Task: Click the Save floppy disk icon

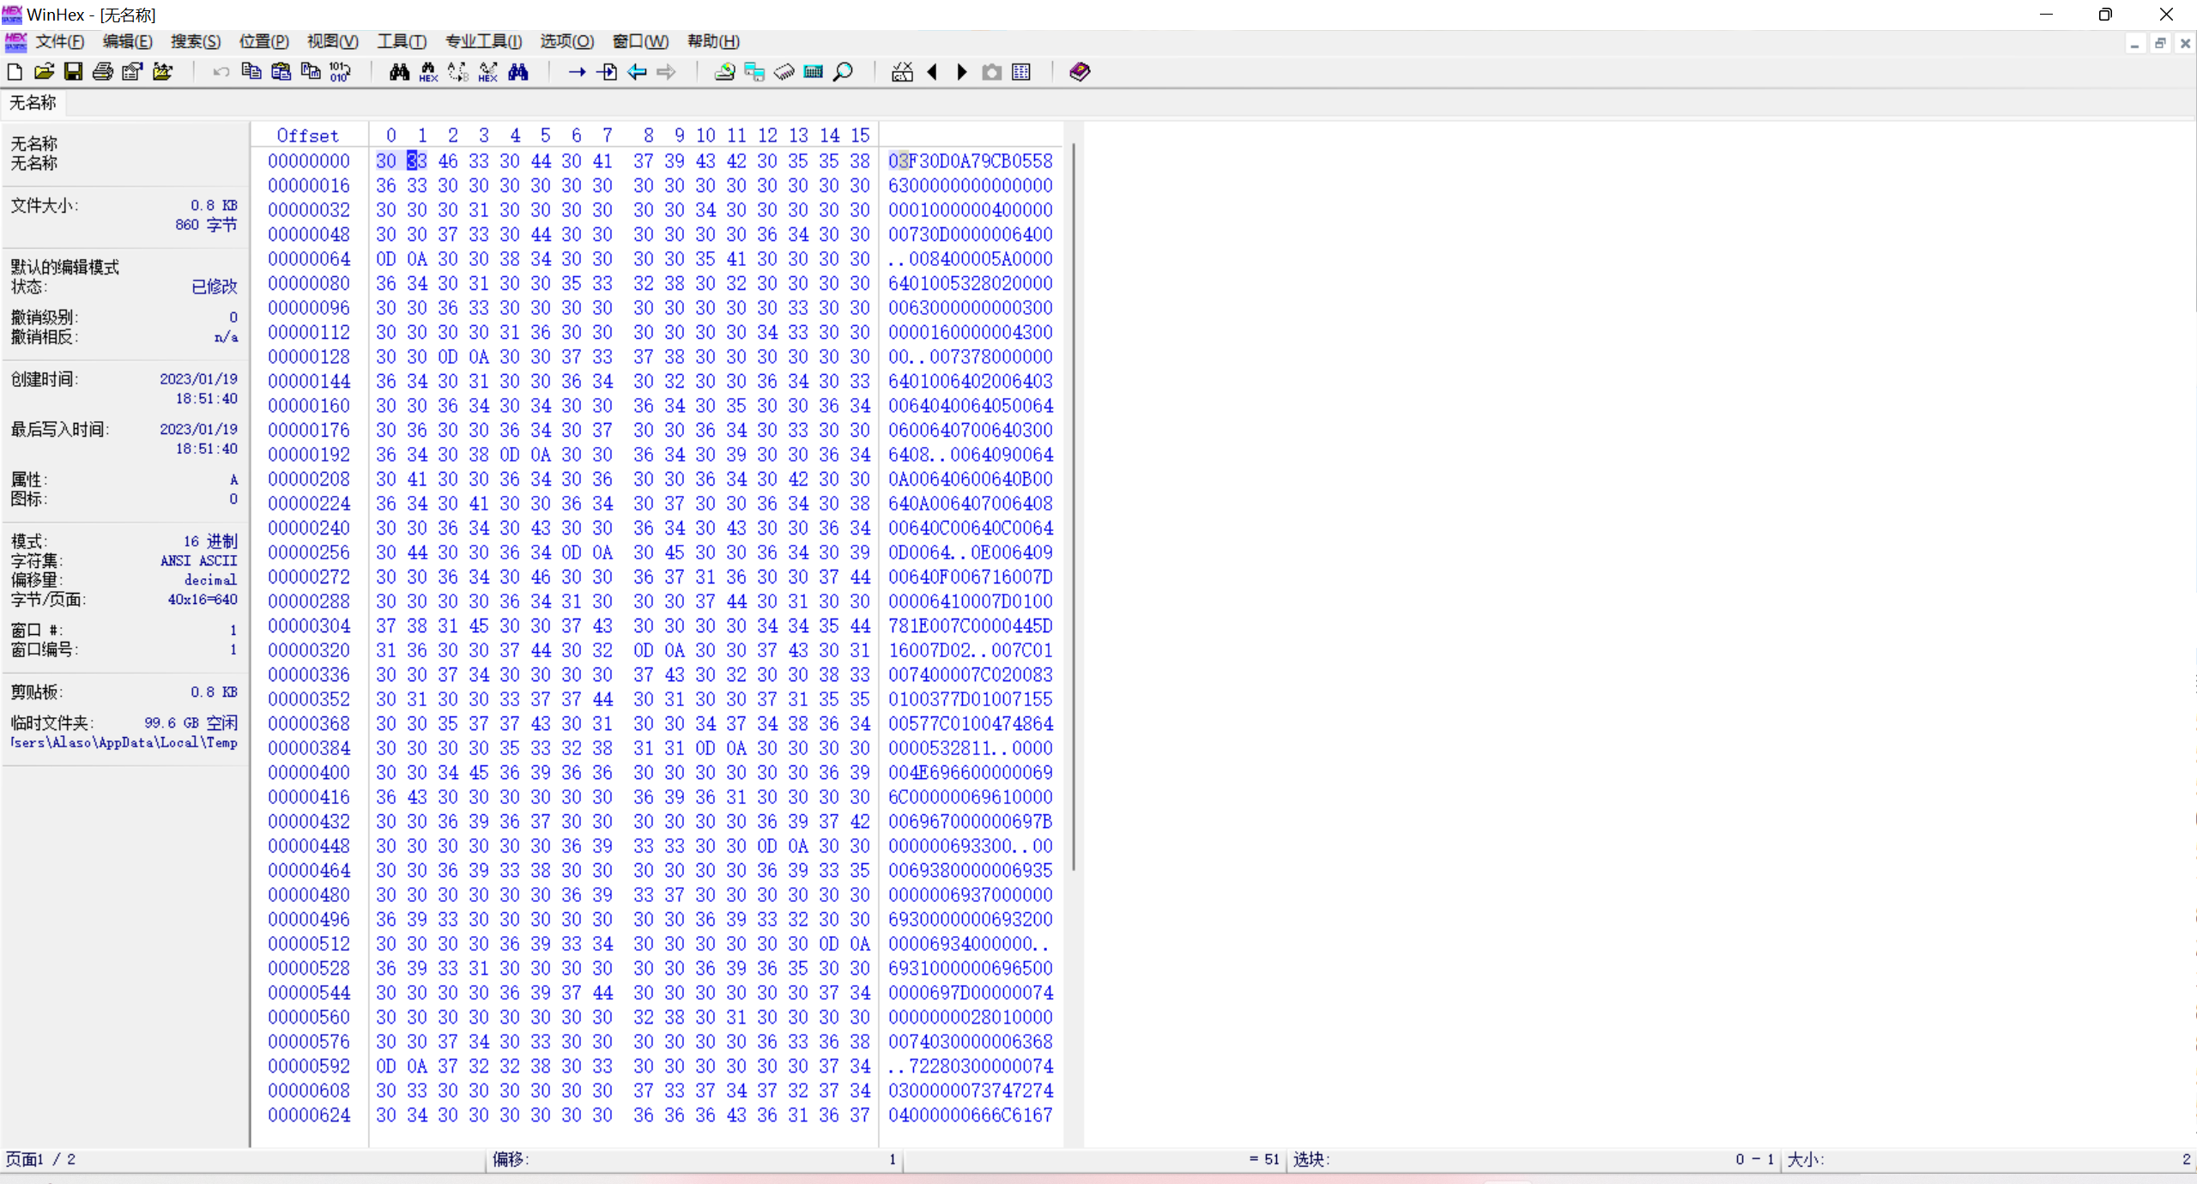Action: (x=73, y=72)
